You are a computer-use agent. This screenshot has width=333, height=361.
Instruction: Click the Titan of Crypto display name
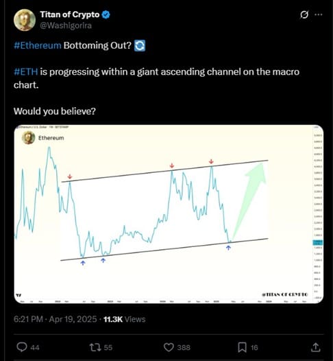(70, 14)
